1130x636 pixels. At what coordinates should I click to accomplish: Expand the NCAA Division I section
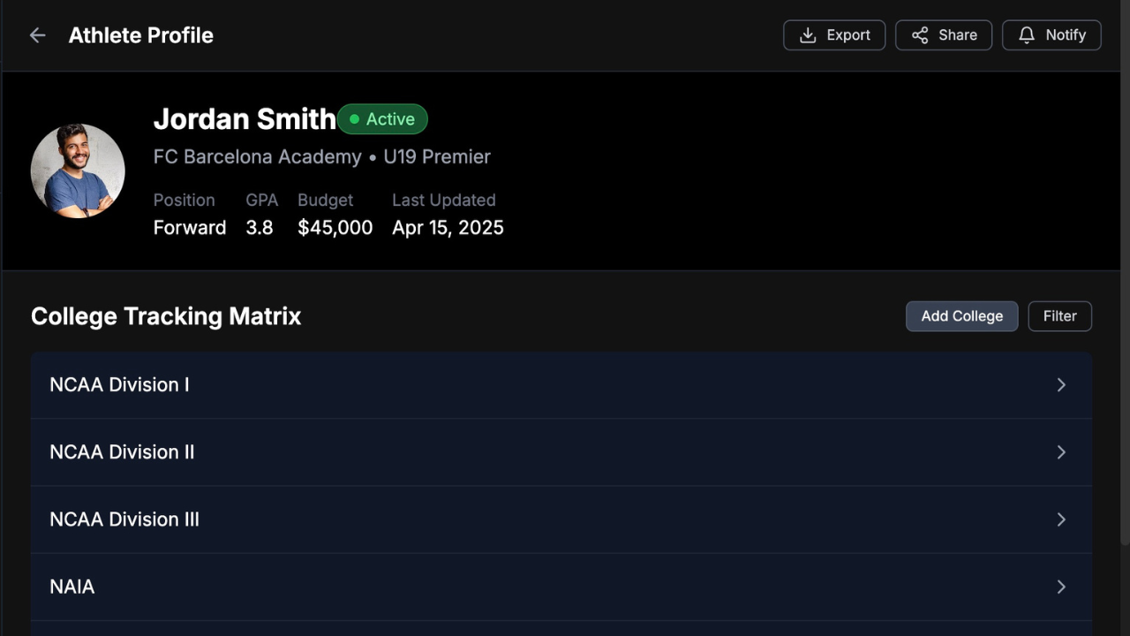point(561,384)
